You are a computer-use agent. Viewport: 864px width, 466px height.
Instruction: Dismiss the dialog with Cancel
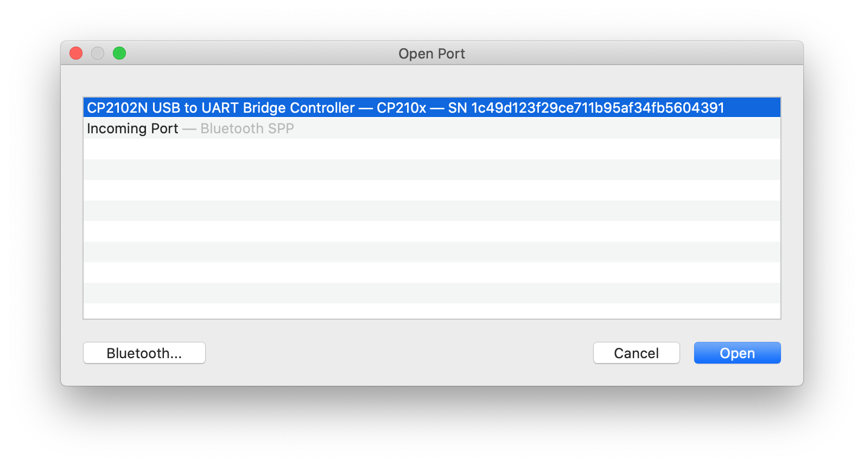(636, 353)
